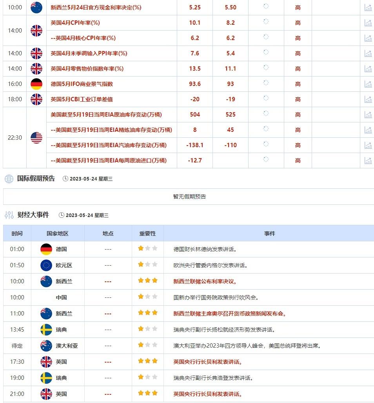Viewport: 374px width, 403px height.
Task: Click clock icon next to holiday forecast date
Action: [65, 179]
